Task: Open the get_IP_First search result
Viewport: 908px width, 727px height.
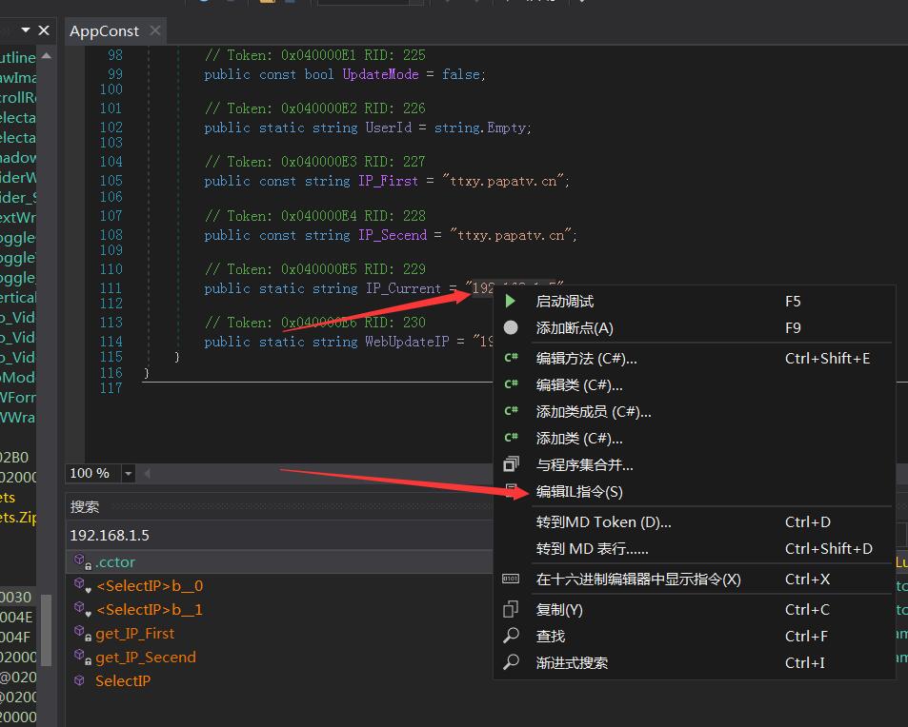Action: [x=134, y=634]
